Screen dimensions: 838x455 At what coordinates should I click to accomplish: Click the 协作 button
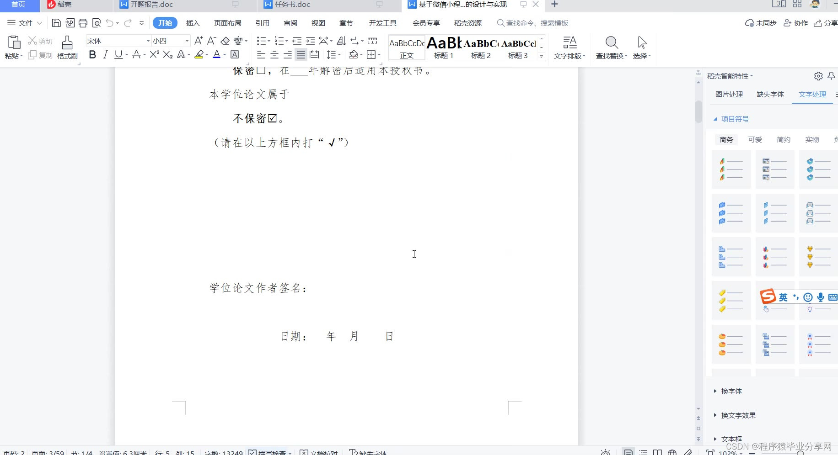click(x=796, y=23)
